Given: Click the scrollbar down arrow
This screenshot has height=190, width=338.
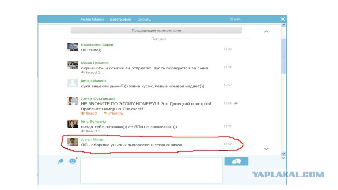Looking at the screenshot, I should point(284,154).
